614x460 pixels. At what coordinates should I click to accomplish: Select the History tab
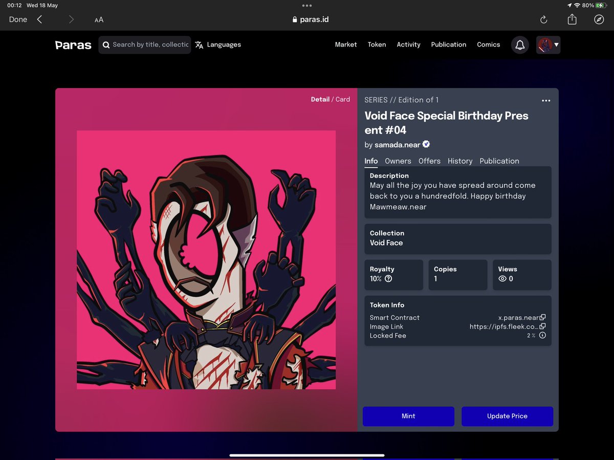tap(460, 161)
